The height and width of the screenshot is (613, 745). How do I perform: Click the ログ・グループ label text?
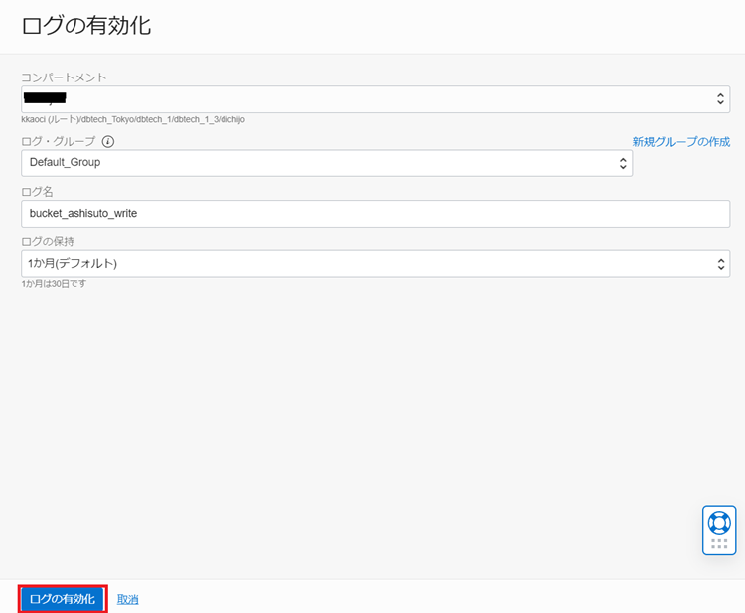pos(59,142)
